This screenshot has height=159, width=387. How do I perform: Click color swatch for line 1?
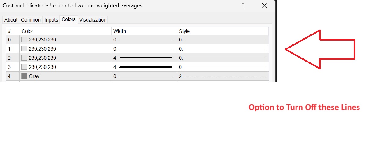(x=24, y=49)
